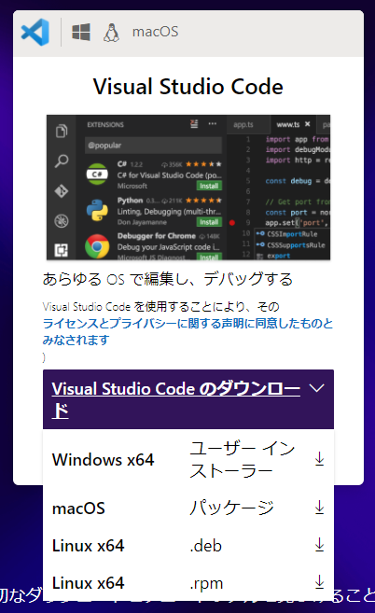Download the Linux x64 .deb package
The image size is (375, 613).
click(x=319, y=545)
